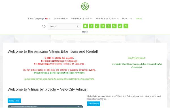Click Read More under Vilnius bike map text
Screen dimensions: 170x108
coord(94,103)
